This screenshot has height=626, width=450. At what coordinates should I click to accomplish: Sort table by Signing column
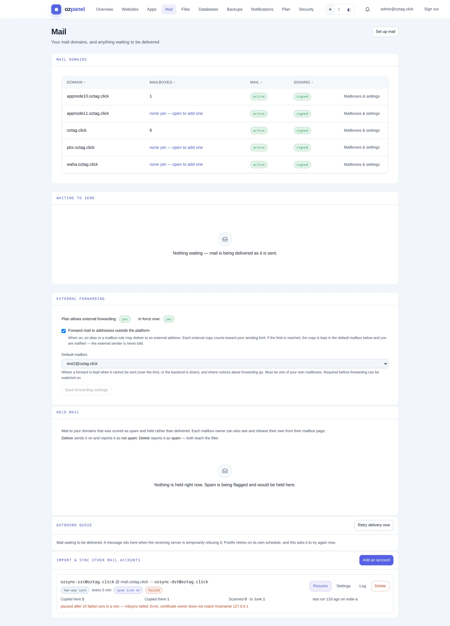pyautogui.click(x=303, y=82)
